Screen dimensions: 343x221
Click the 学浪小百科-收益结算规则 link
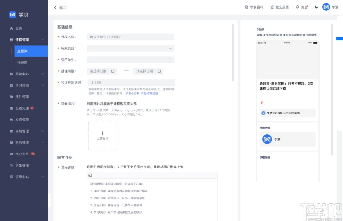[142, 93]
